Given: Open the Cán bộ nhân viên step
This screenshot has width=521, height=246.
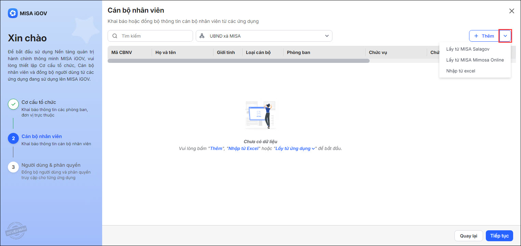Looking at the screenshot, I should [42, 136].
